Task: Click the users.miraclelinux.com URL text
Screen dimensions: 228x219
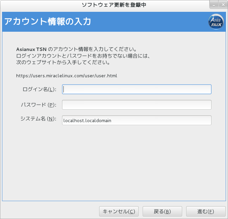Action: (x=66, y=76)
